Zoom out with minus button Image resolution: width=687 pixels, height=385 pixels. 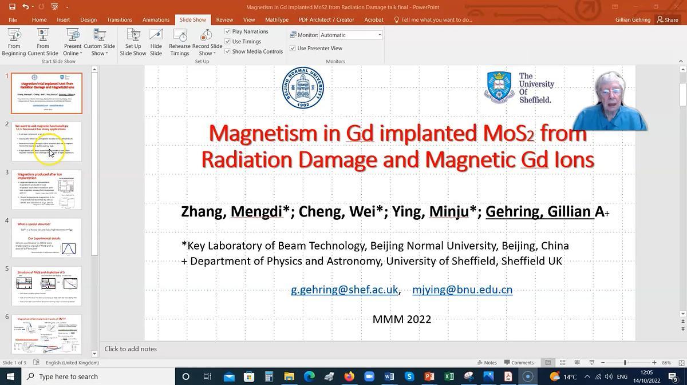[x=603, y=363]
